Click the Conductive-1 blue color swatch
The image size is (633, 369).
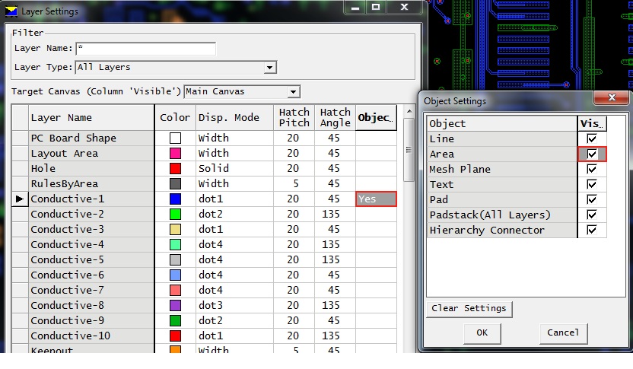point(175,199)
